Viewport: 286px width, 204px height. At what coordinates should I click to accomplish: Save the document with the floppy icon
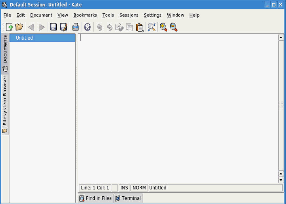[x=53, y=27]
